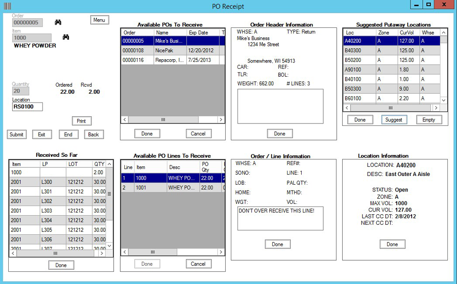
Task: Select putaway location B60100
Action: 392,98
